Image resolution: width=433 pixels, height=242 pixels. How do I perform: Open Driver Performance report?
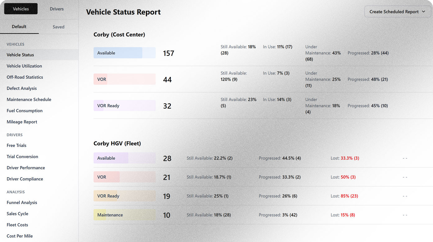26,168
